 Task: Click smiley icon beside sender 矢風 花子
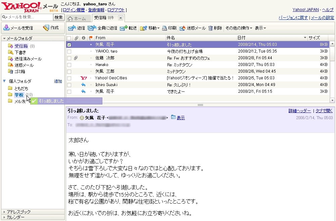tap(82, 118)
